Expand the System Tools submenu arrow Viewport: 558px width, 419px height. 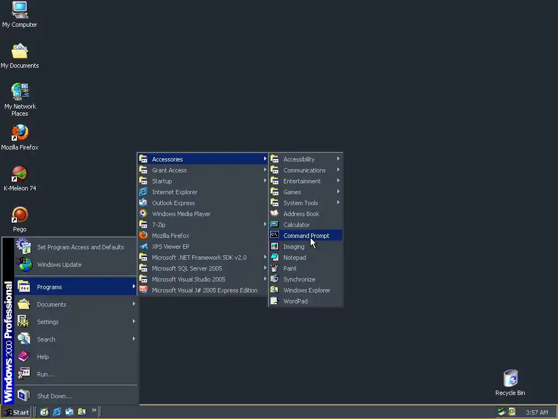pyautogui.click(x=338, y=203)
